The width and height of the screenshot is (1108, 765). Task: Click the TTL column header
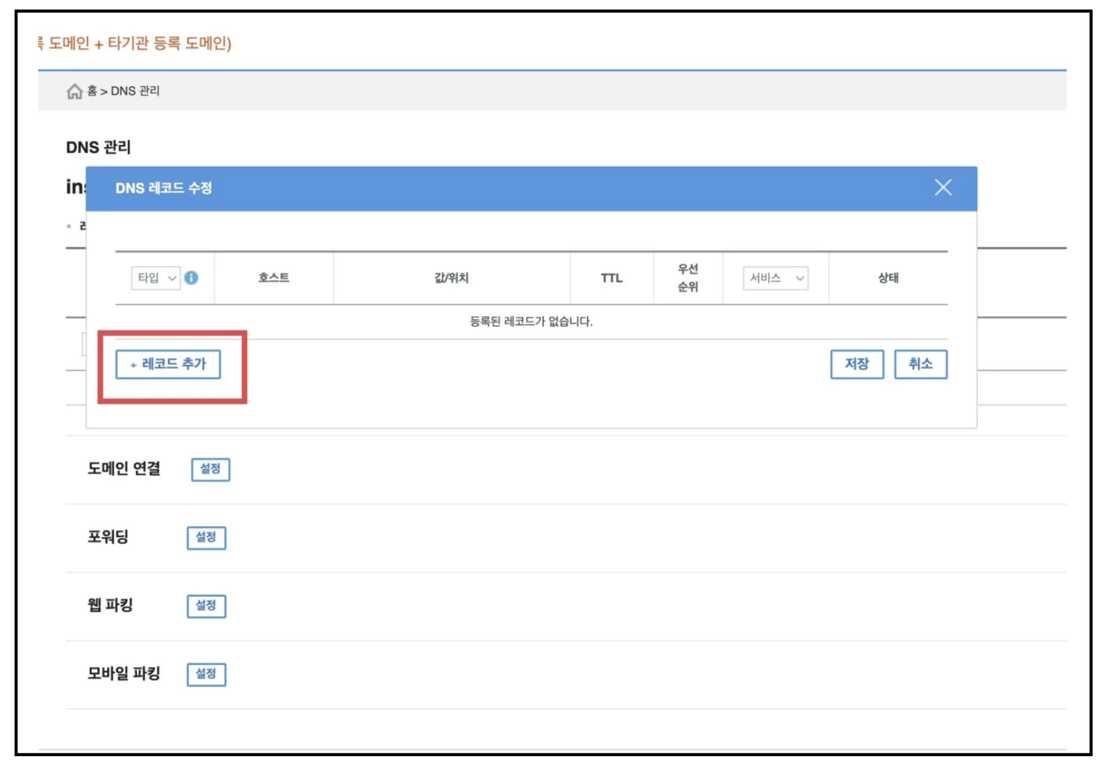611,278
